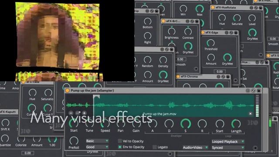Click the envelope D knob
The width and height of the screenshot is (279, 157).
[169, 123]
